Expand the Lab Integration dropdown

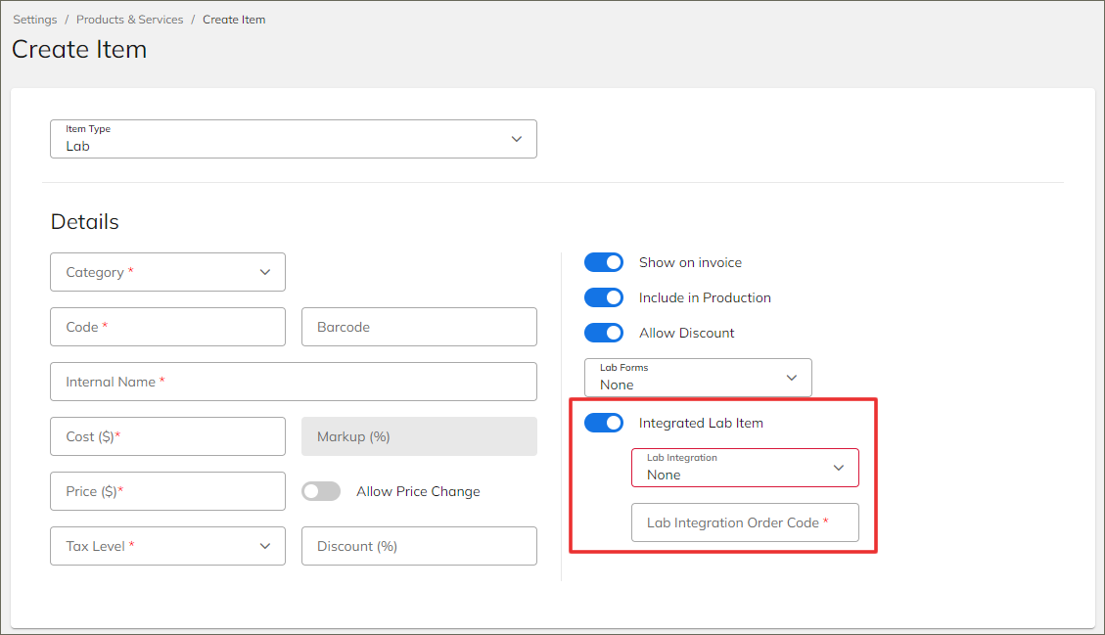[745, 468]
